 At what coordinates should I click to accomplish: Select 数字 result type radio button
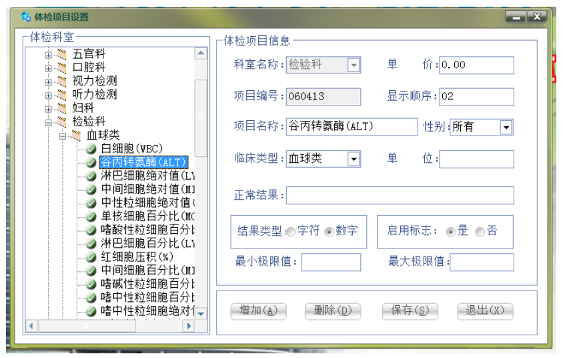pos(329,232)
